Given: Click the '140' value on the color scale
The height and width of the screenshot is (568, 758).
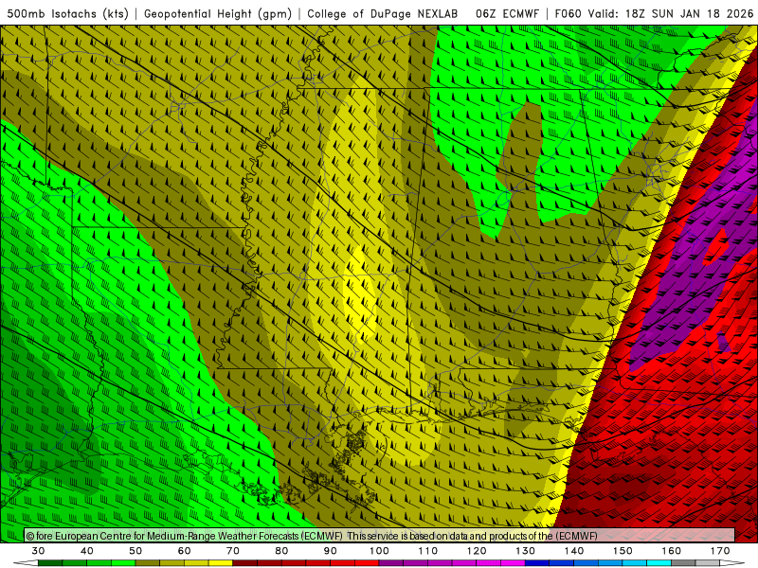Looking at the screenshot, I should (x=574, y=551).
